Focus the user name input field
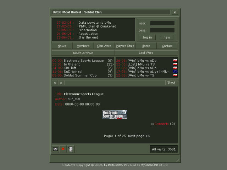Image resolution: width=227 pixels, height=170 pixels. (162, 23)
